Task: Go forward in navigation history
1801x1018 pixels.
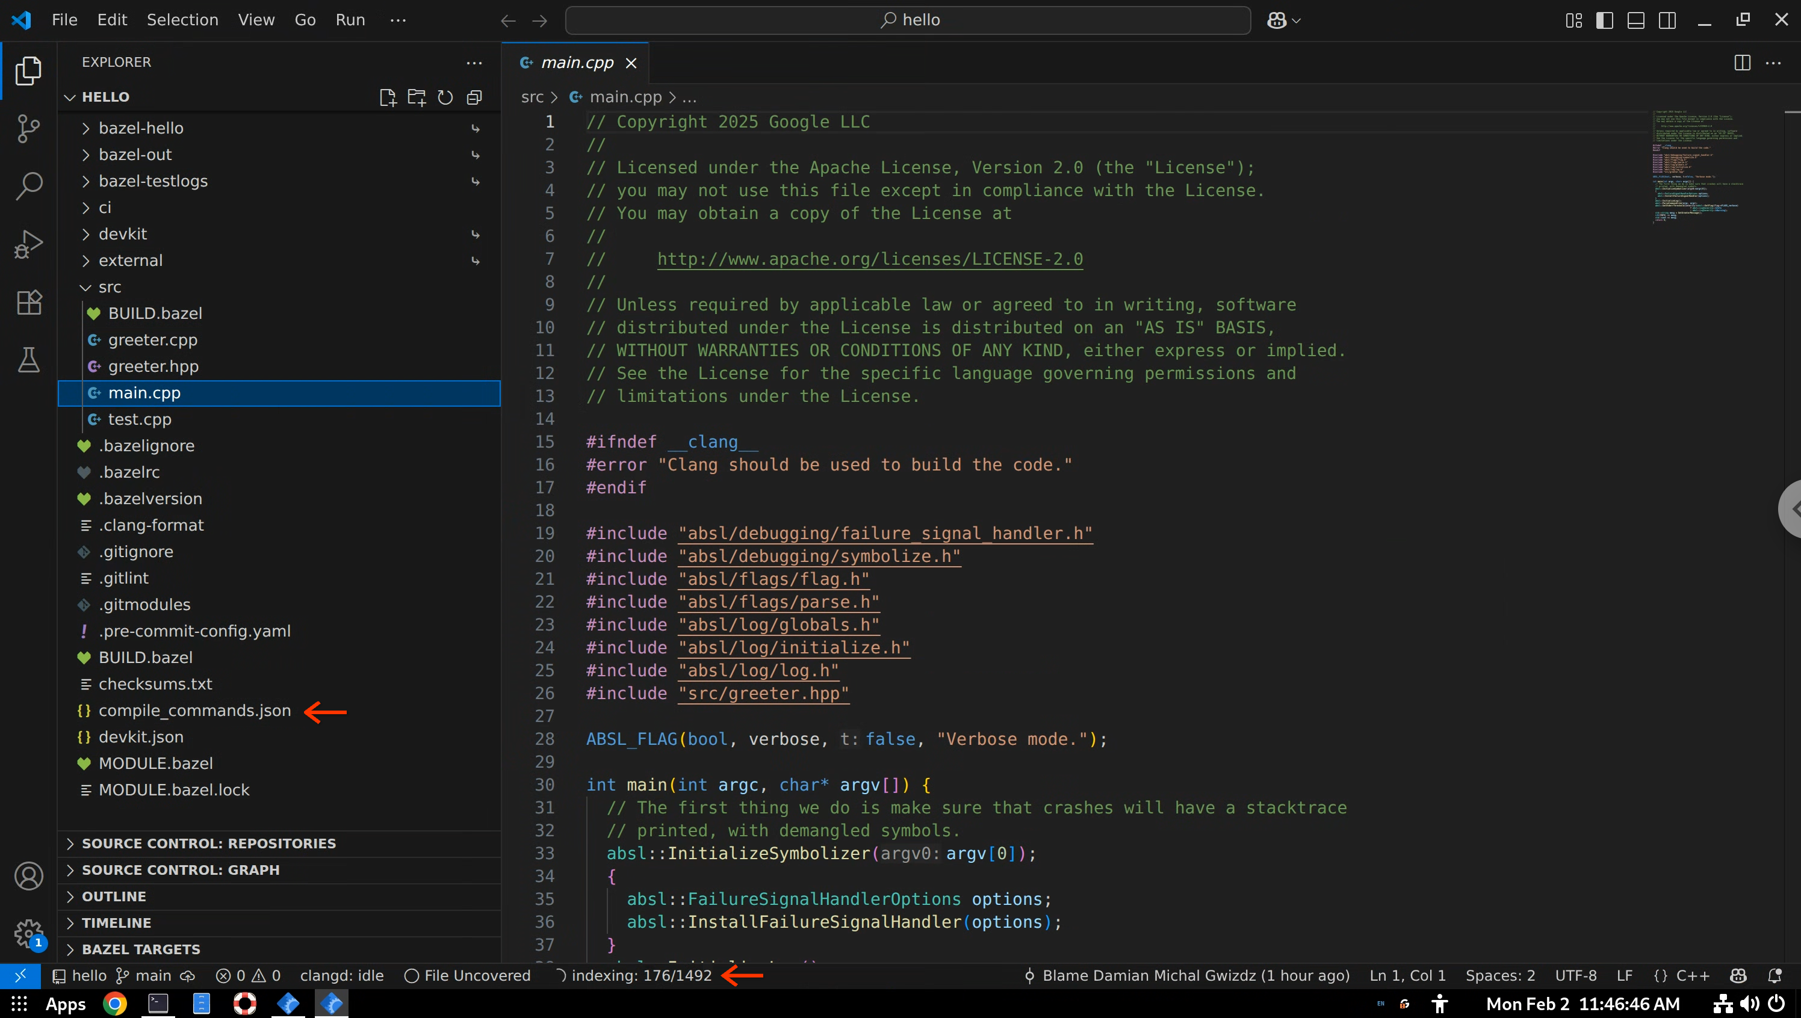Action: [x=539, y=20]
